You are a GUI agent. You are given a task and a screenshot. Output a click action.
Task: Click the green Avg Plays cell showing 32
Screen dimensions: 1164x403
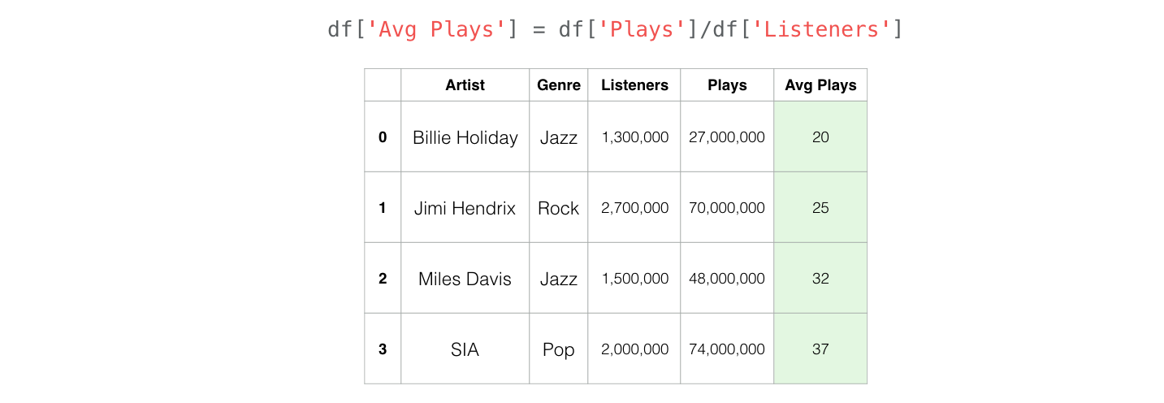pos(820,279)
